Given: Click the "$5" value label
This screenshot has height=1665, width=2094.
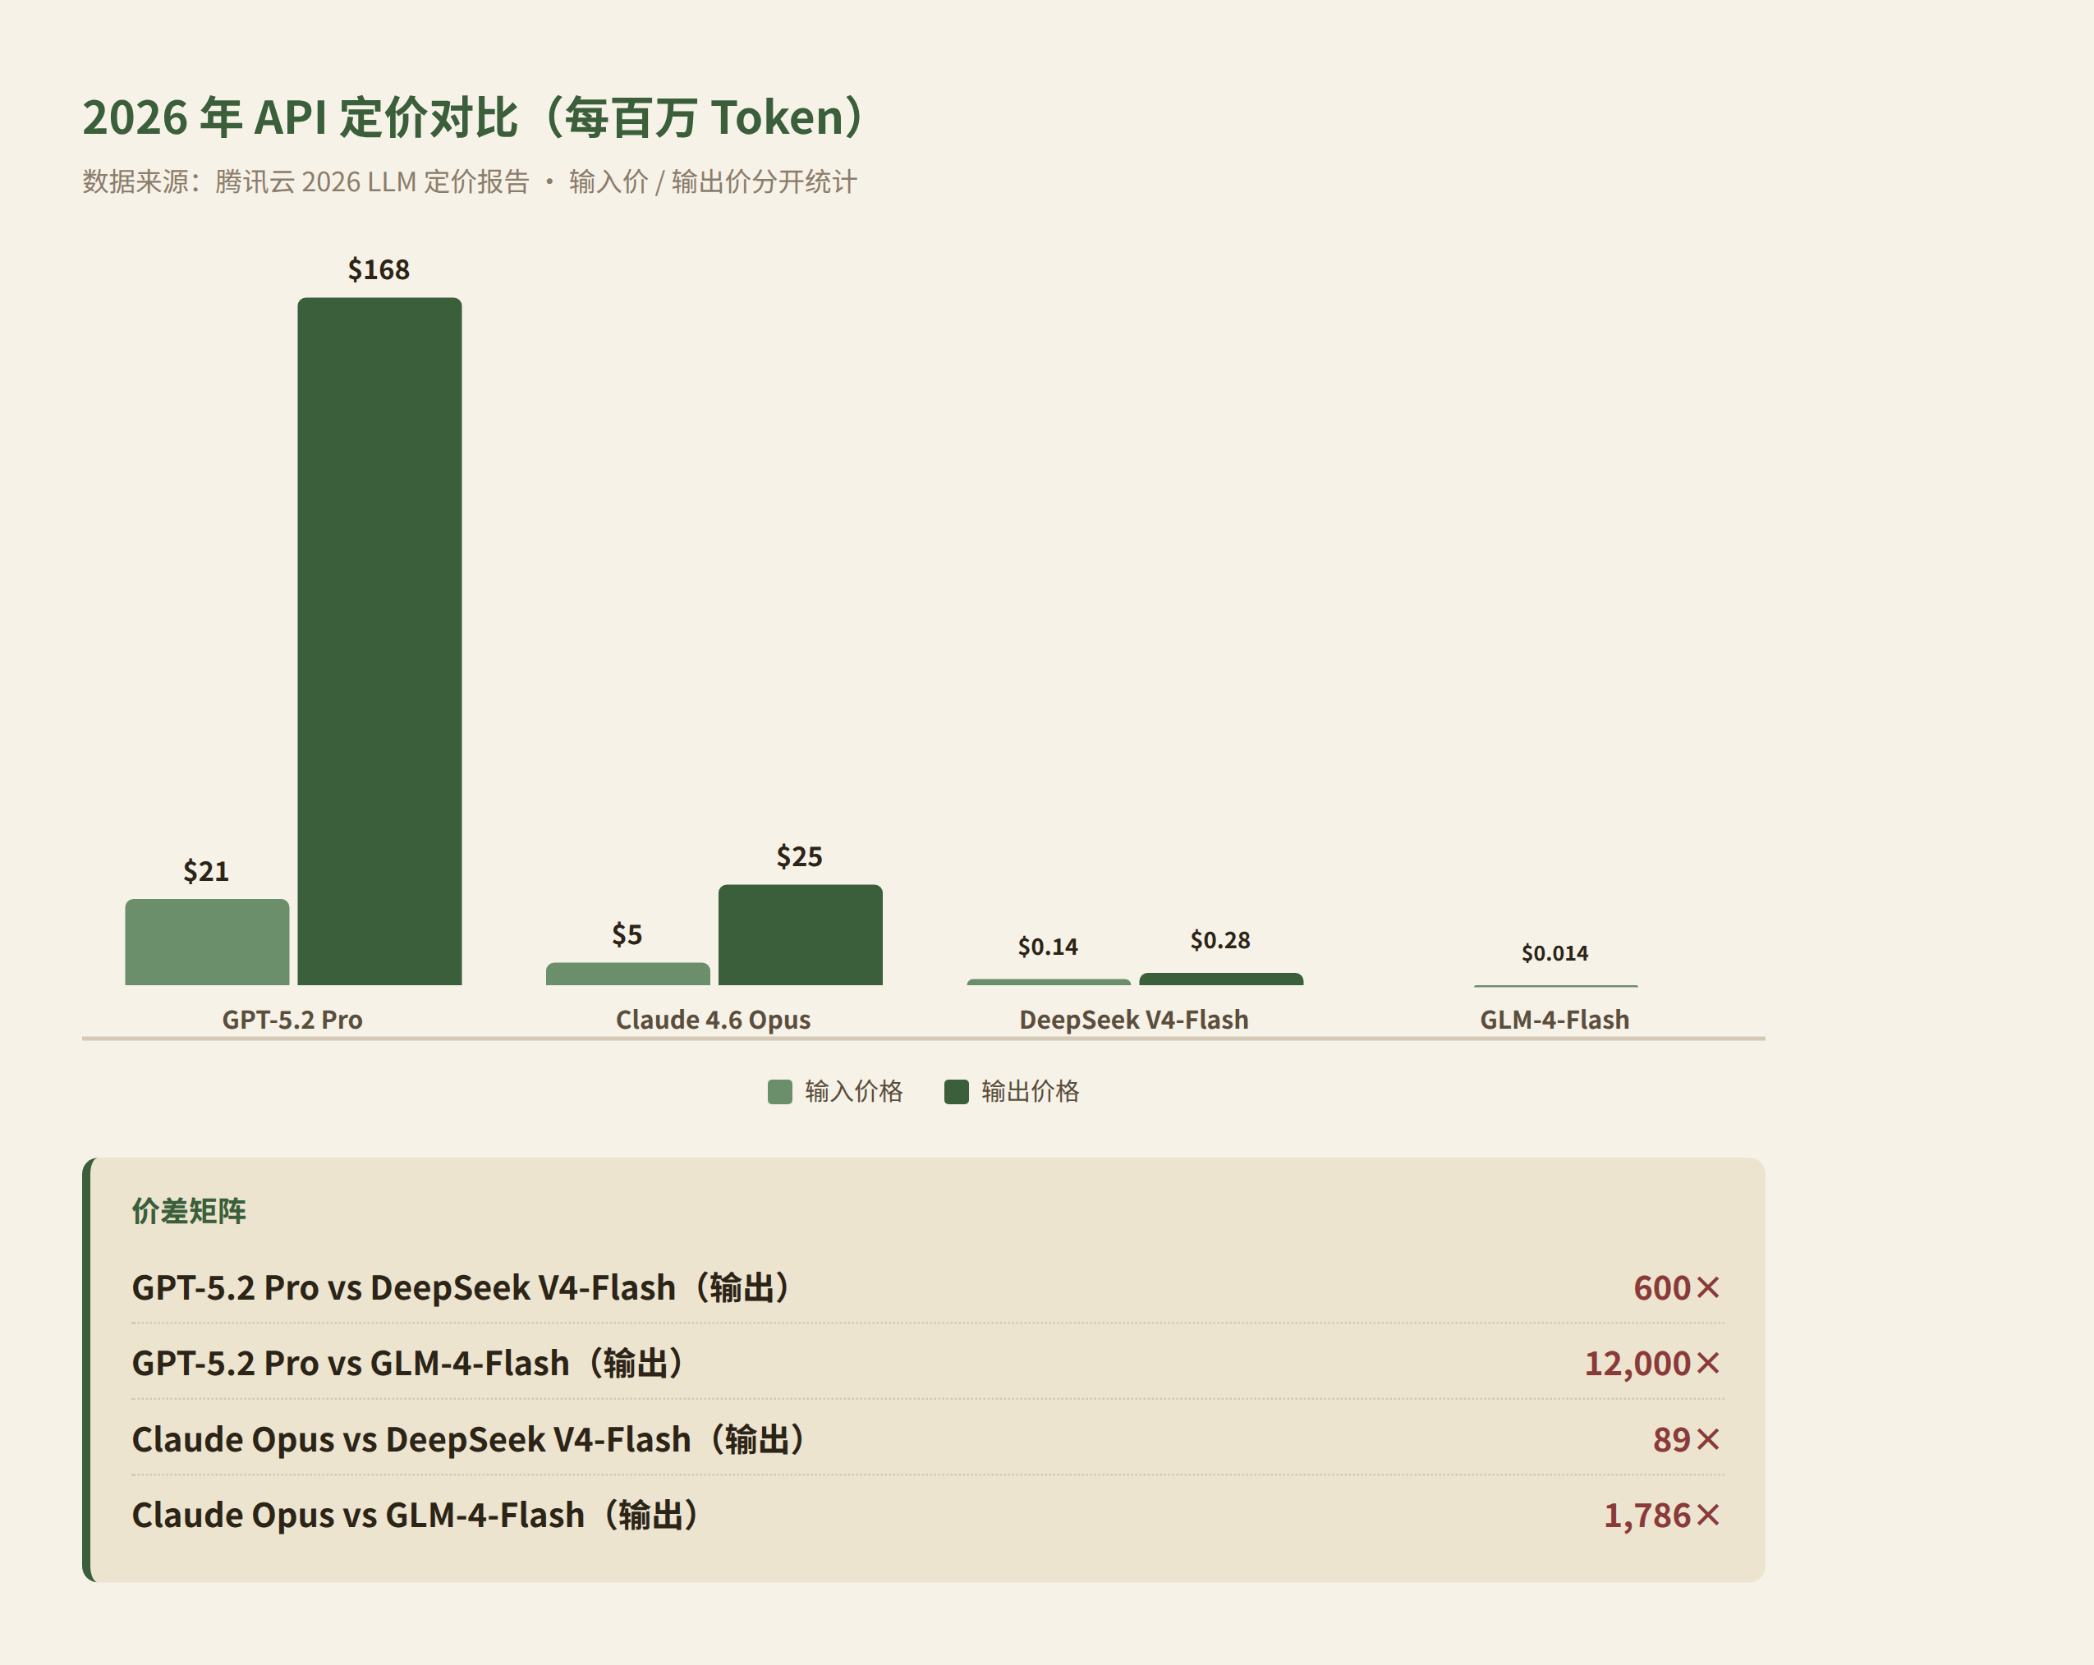Looking at the screenshot, I should (x=627, y=934).
